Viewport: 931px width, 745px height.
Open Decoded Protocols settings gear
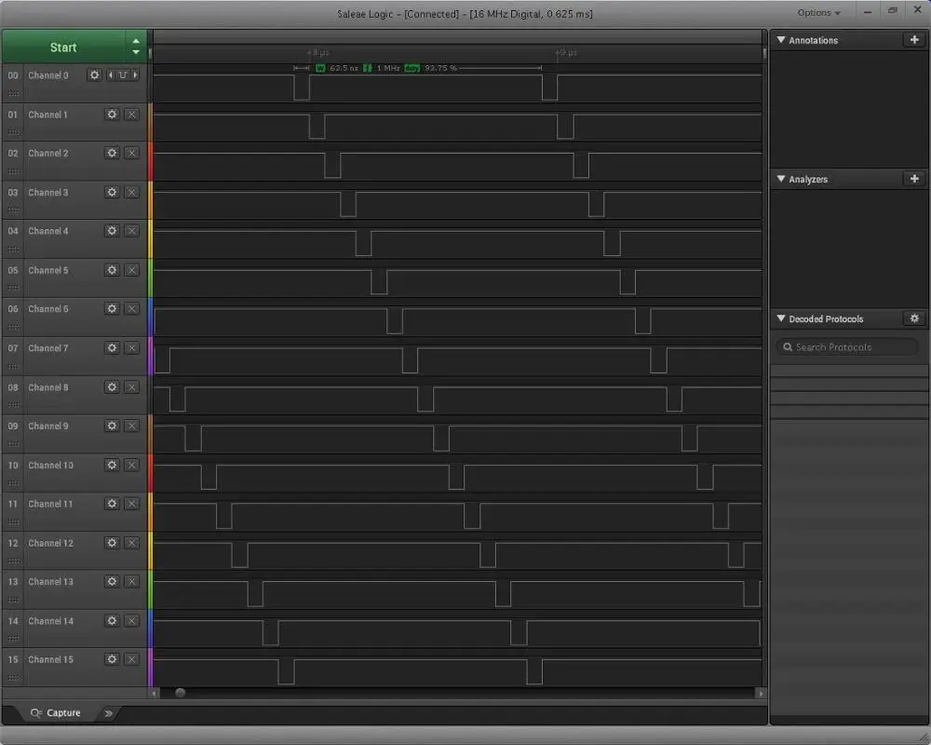(x=914, y=318)
